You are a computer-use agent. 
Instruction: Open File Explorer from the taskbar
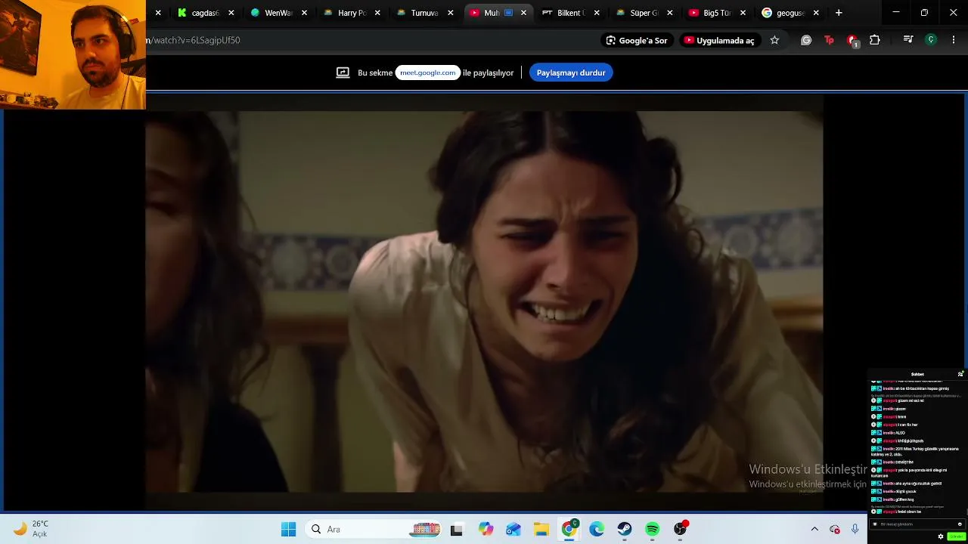541,530
